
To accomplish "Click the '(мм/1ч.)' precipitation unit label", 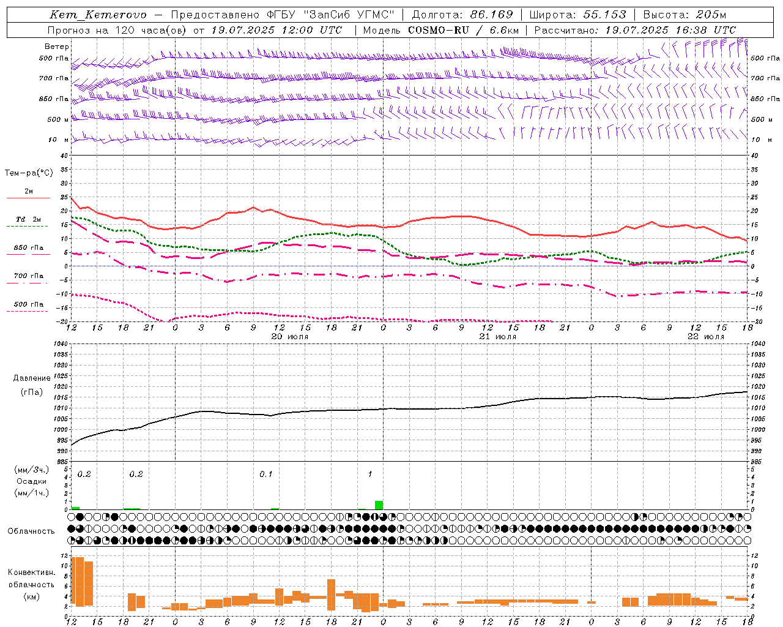I will tap(31, 493).
